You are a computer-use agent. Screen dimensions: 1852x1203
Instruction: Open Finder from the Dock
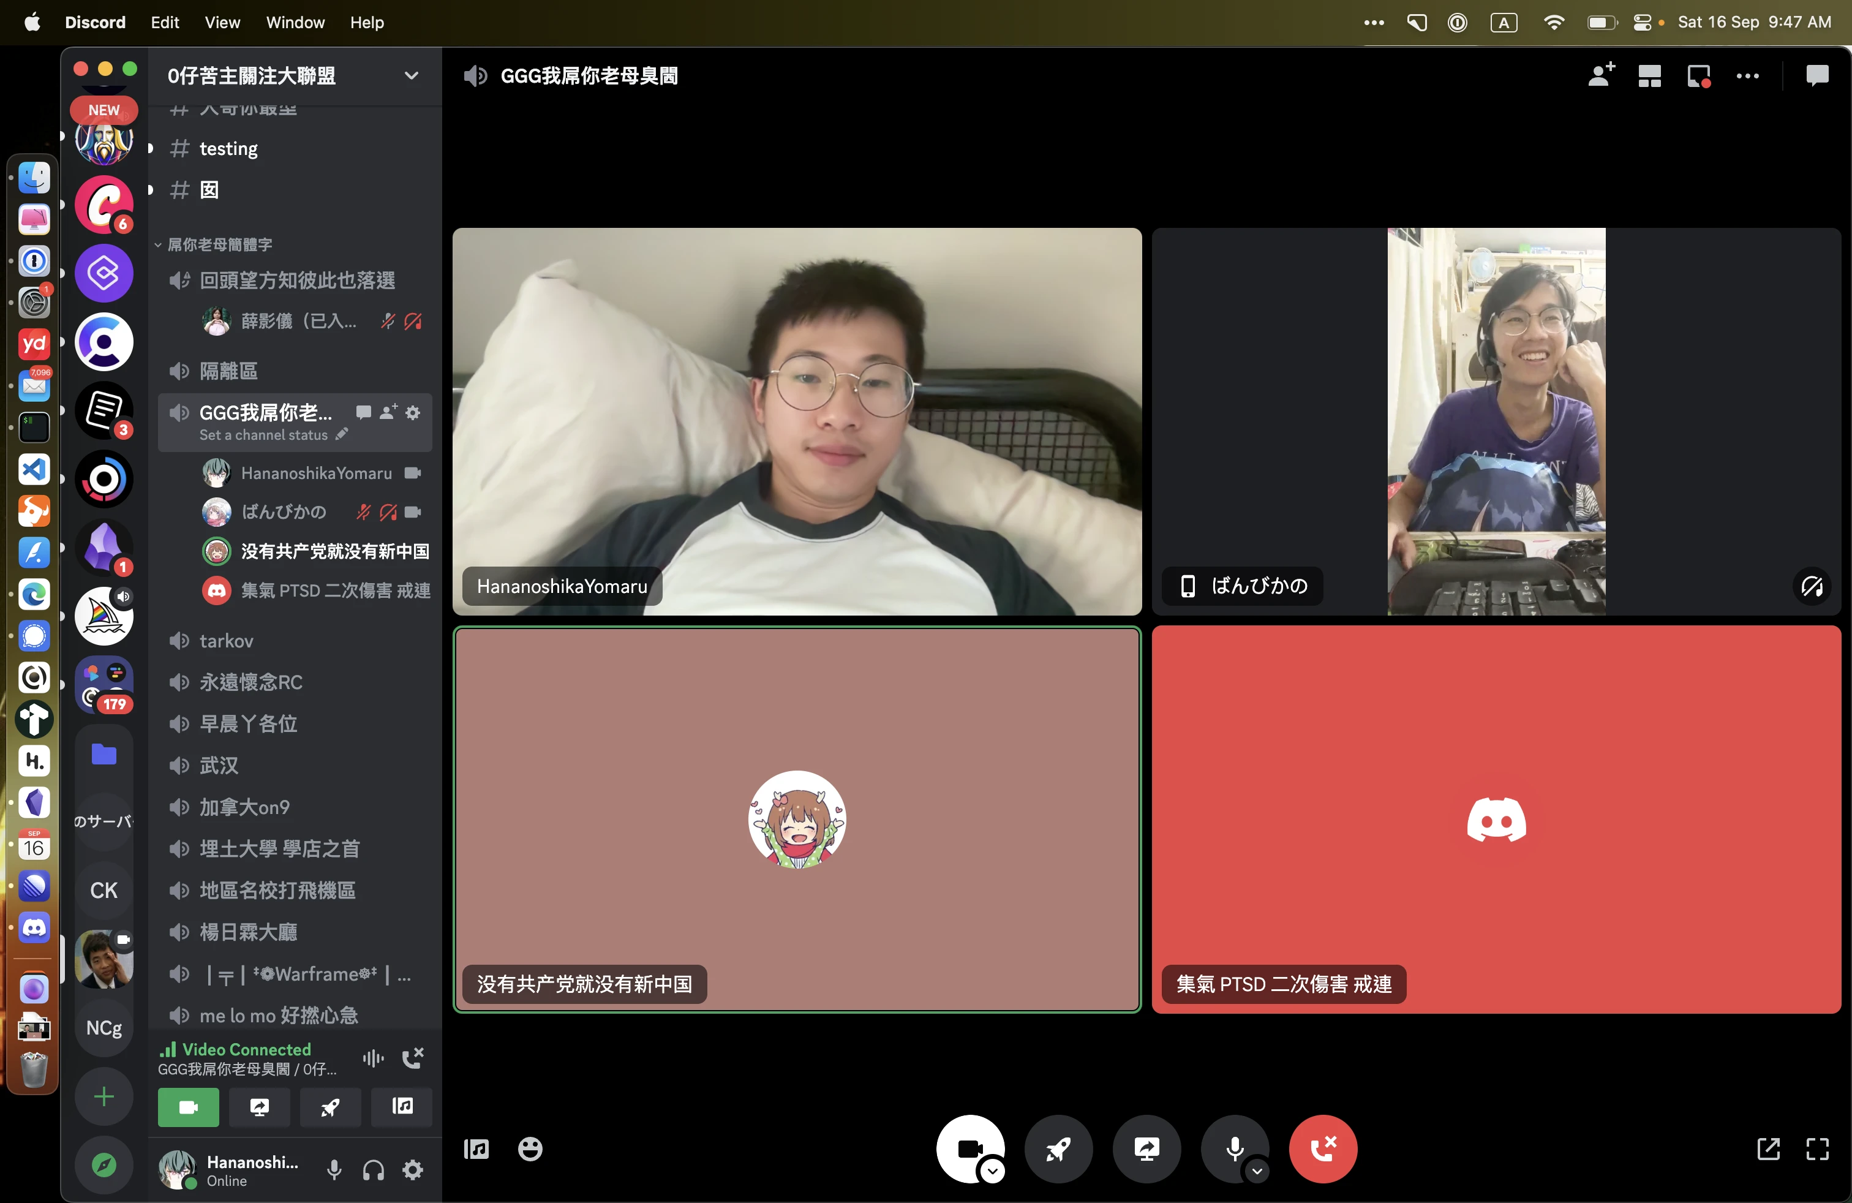(34, 178)
